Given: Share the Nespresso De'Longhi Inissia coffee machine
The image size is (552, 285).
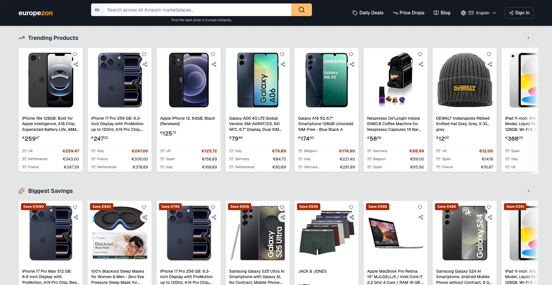Looking at the screenshot, I should pos(421,64).
